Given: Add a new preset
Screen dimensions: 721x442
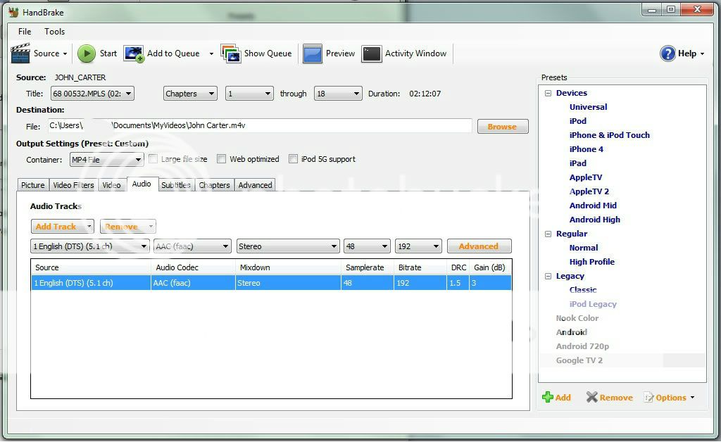Looking at the screenshot, I should pos(557,397).
